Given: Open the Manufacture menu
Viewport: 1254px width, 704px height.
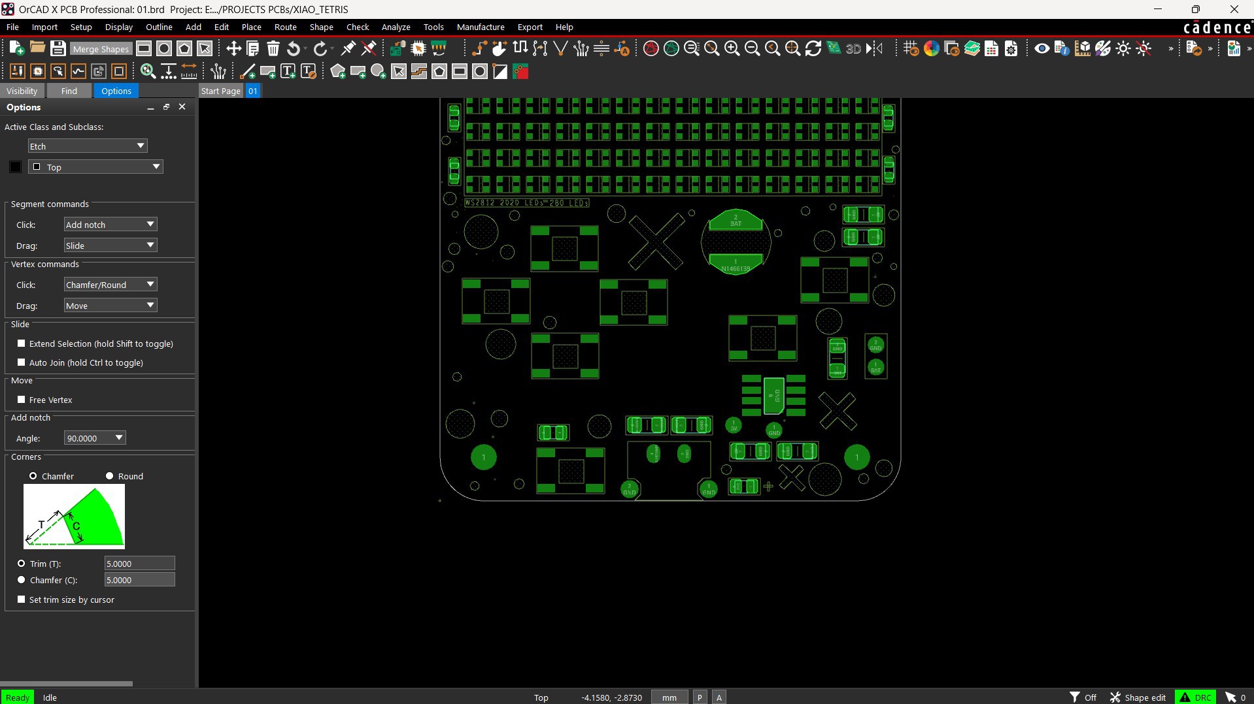Looking at the screenshot, I should pyautogui.click(x=480, y=27).
